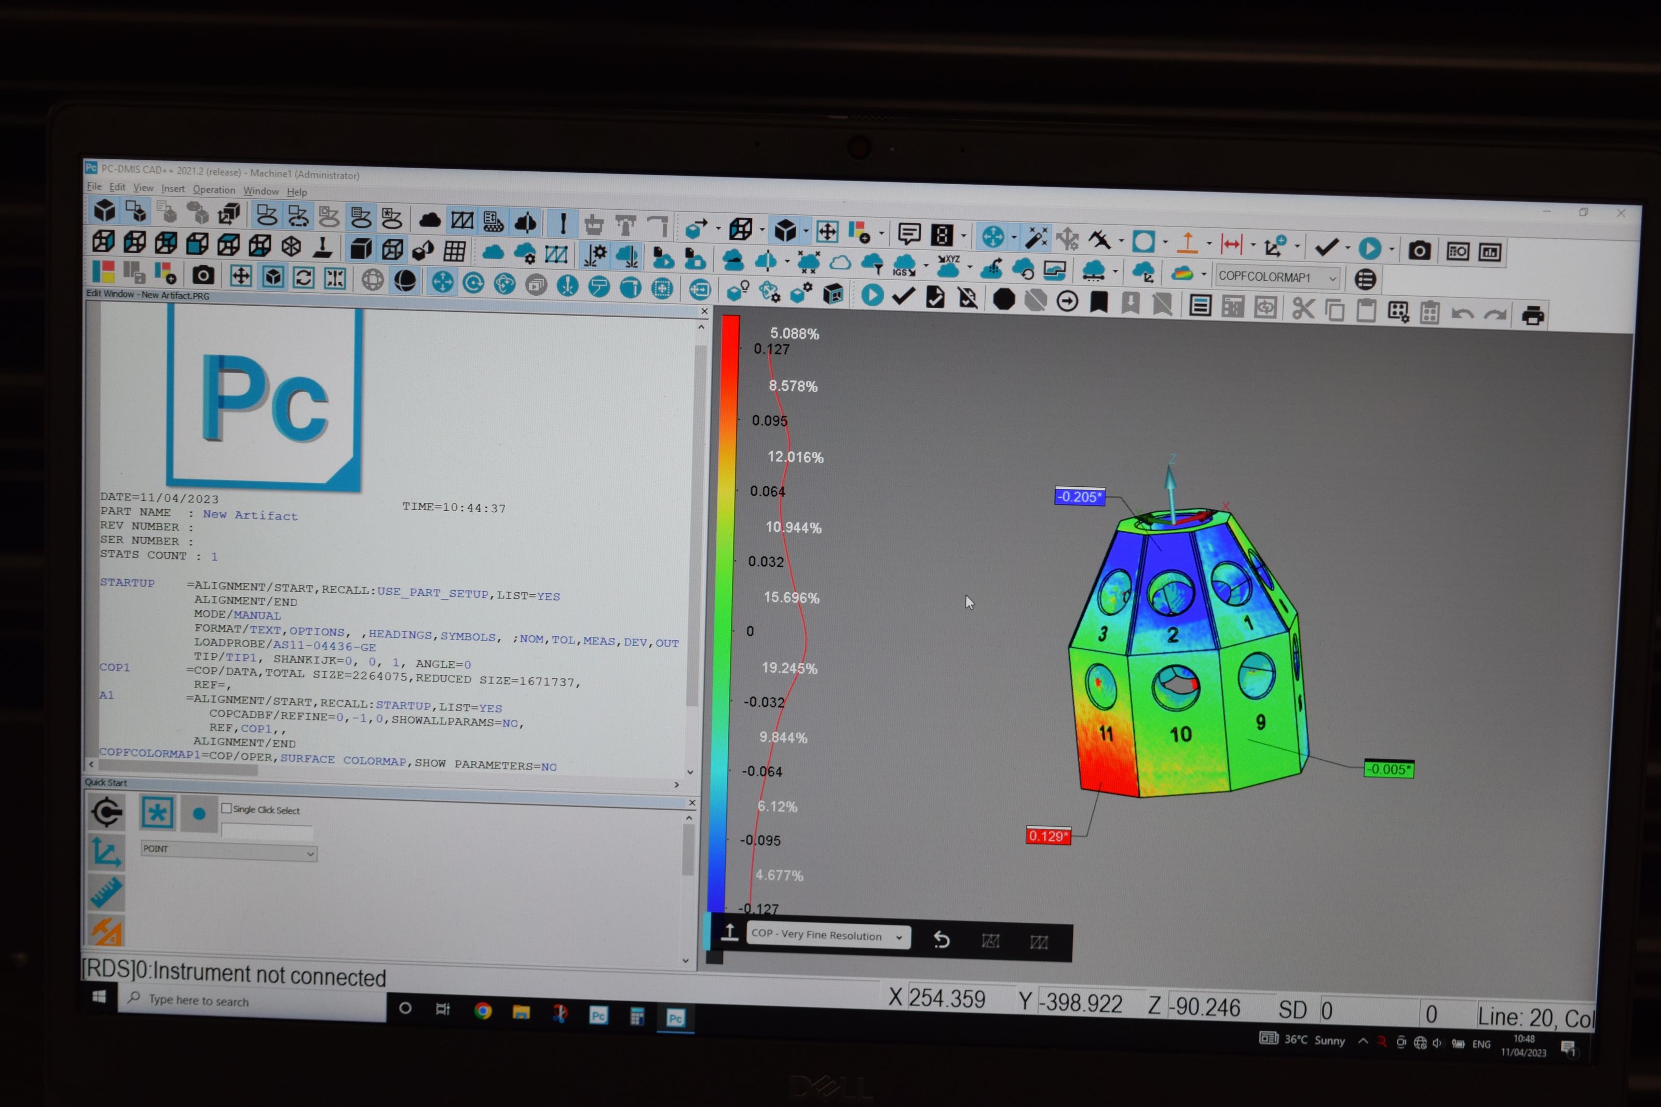The width and height of the screenshot is (1661, 1107).
Task: Open the Operation menu
Action: coord(214,190)
